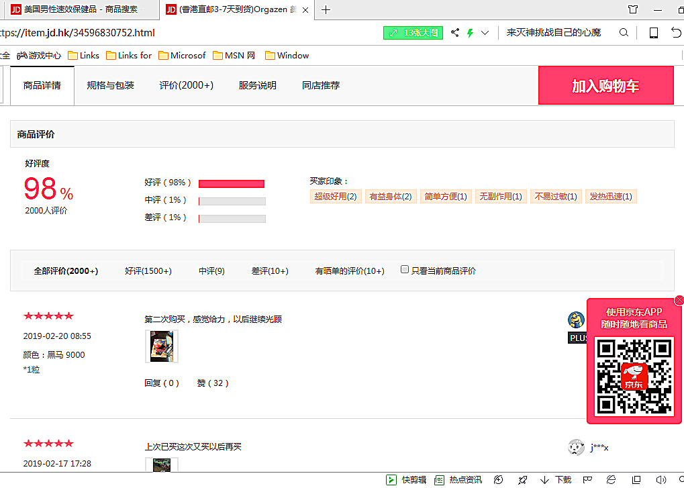Screen dimensions: 684x488
Task: Open the mobile device view icon
Action: (653, 33)
